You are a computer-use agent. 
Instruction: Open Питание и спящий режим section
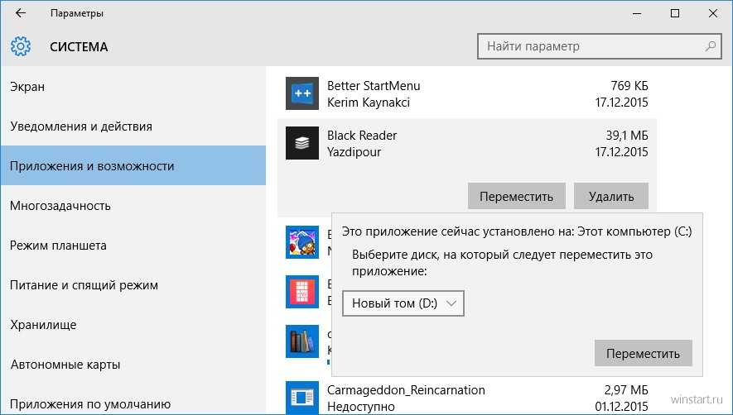(133, 285)
